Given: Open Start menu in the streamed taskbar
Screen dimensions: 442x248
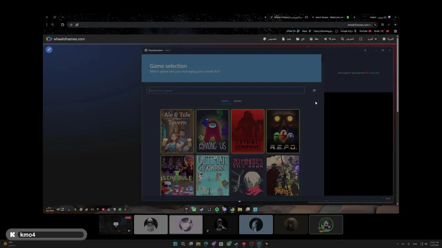Looking at the screenshot, I should pyautogui.click(x=255, y=209).
